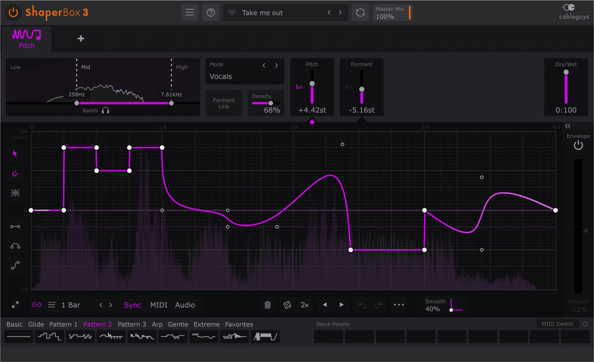Click the 2x pattern repeat icon
This screenshot has height=362, width=594.
pyautogui.click(x=305, y=305)
